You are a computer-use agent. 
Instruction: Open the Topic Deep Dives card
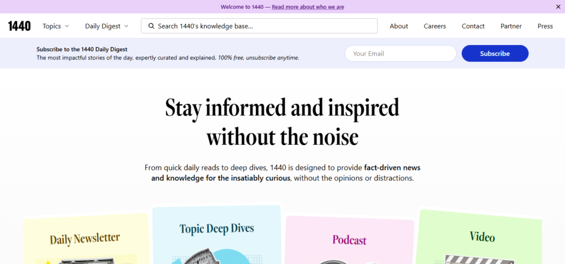(216, 234)
